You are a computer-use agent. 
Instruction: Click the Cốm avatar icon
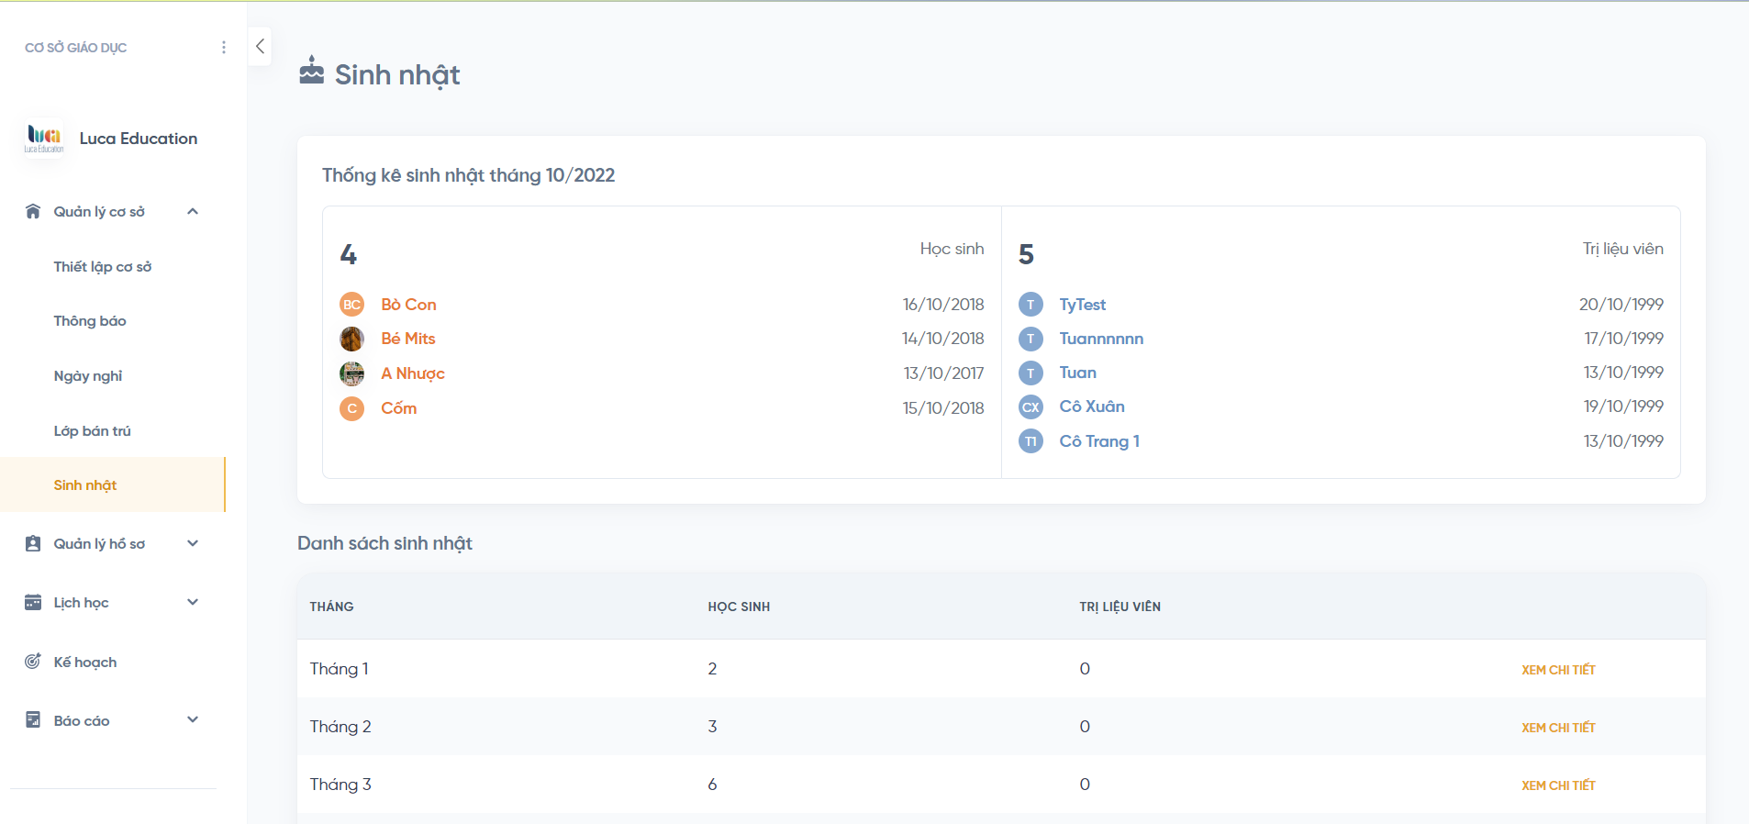click(351, 408)
